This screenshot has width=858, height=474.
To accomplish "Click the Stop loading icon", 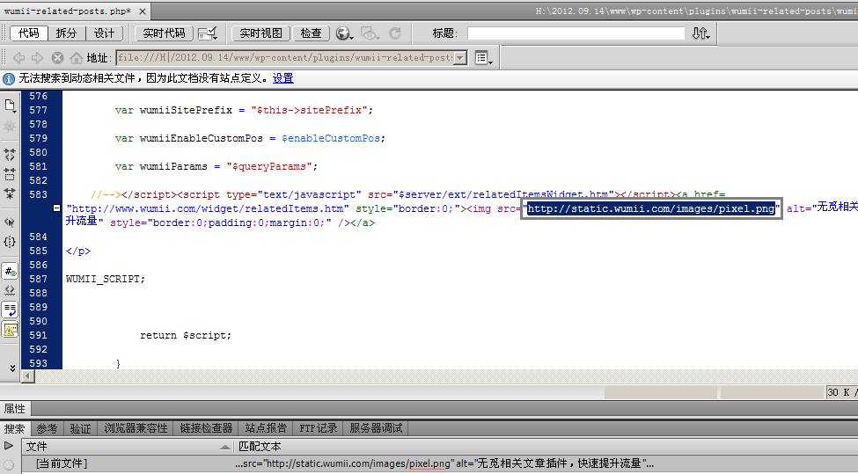I will coord(57,57).
